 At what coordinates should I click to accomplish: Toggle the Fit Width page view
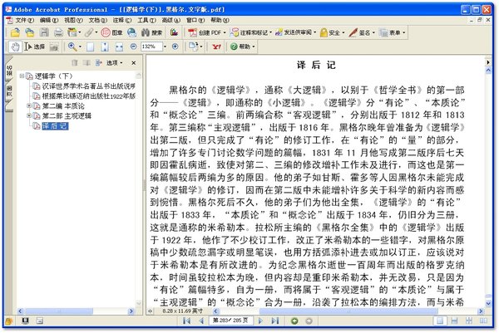119,47
